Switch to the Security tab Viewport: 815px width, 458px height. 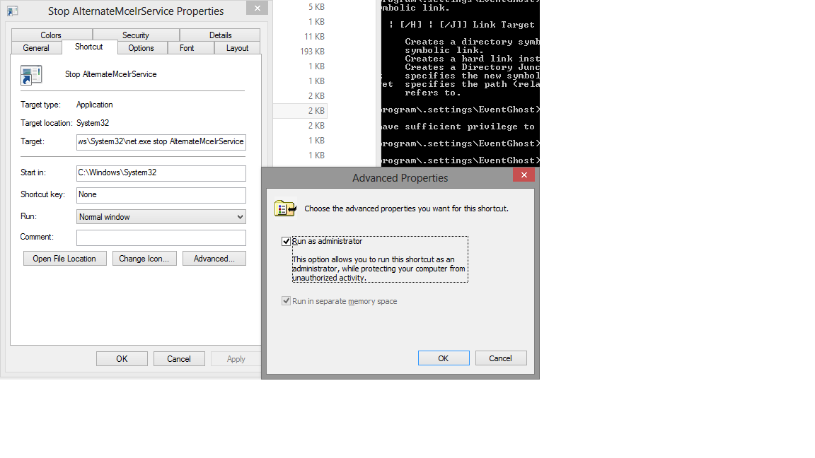pyautogui.click(x=136, y=35)
